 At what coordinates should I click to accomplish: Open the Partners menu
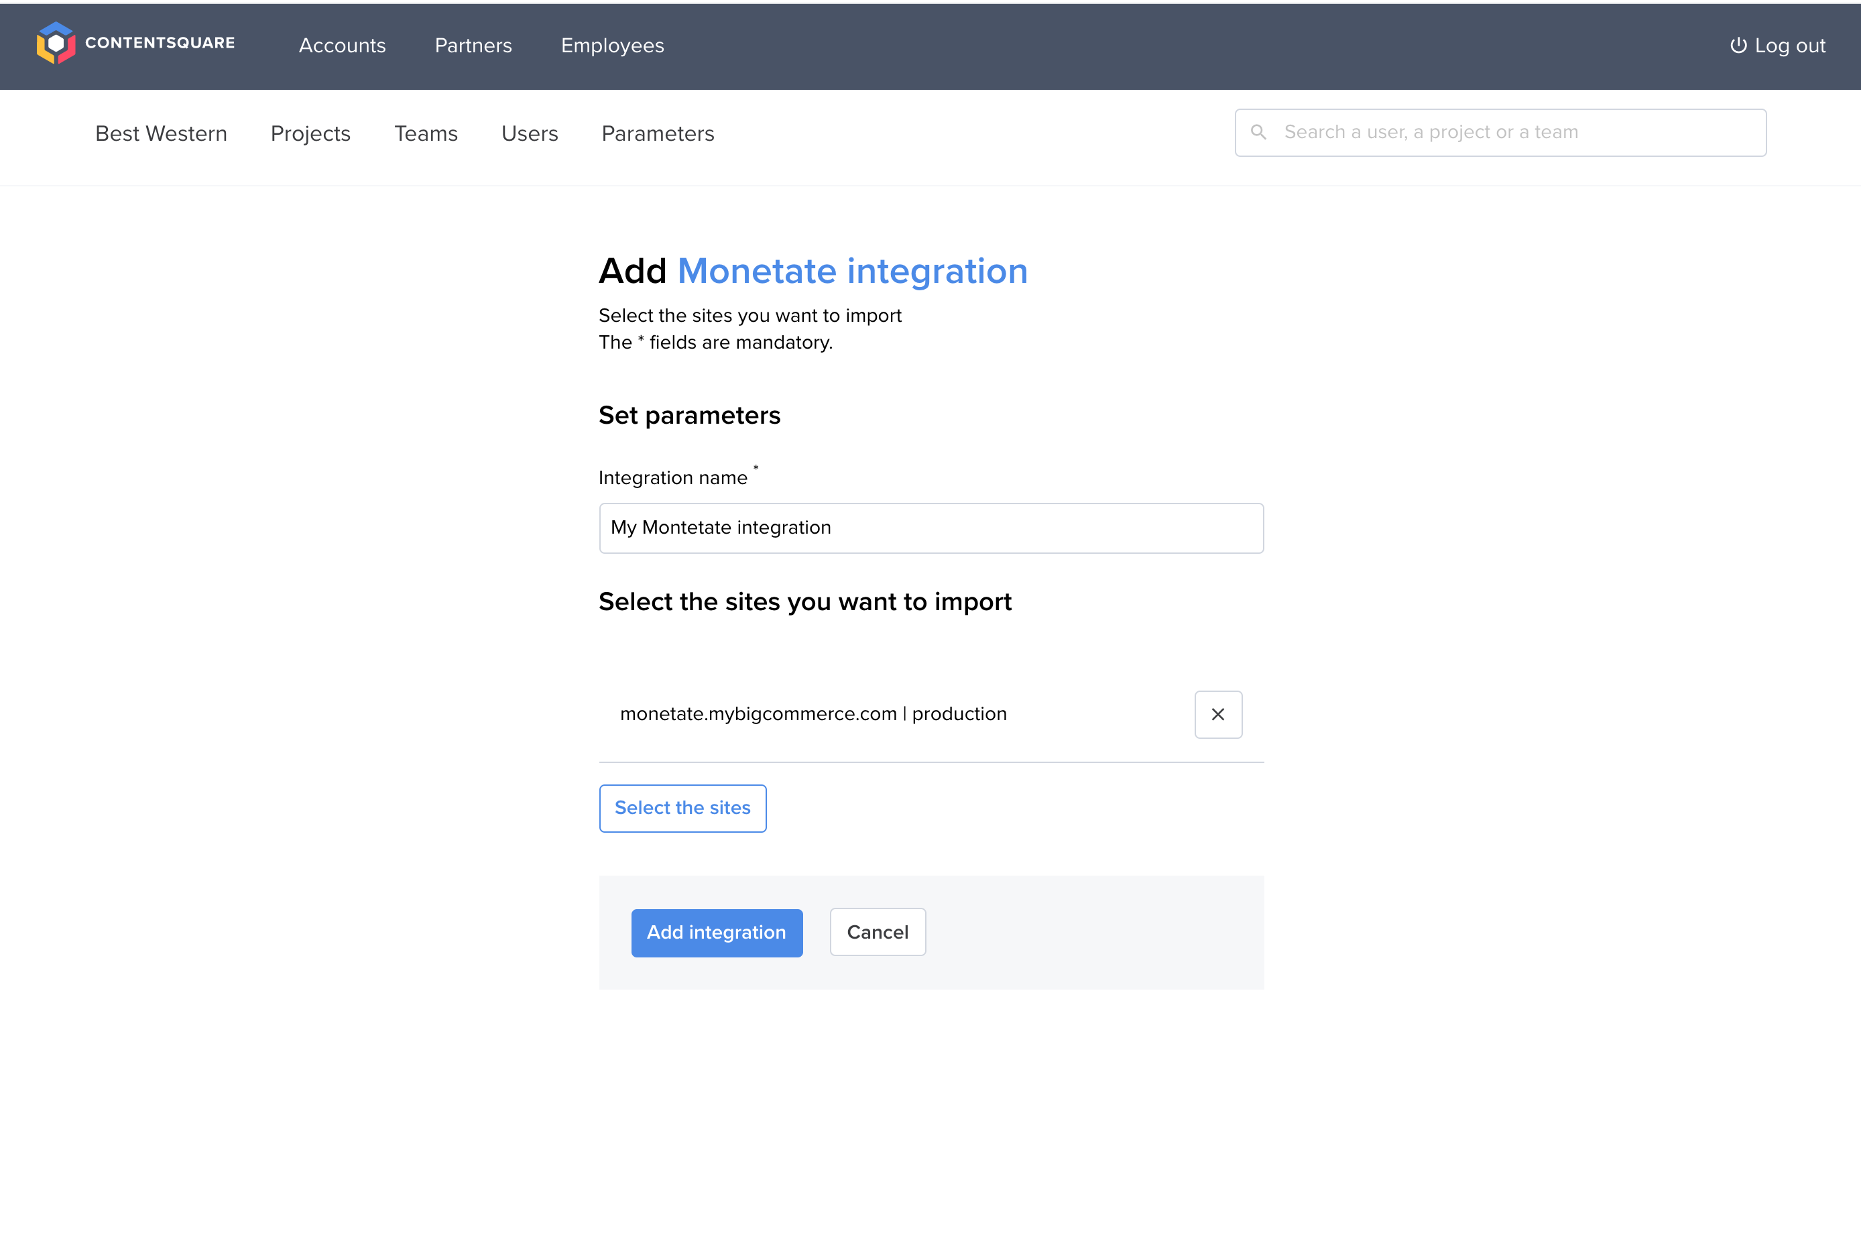[473, 46]
